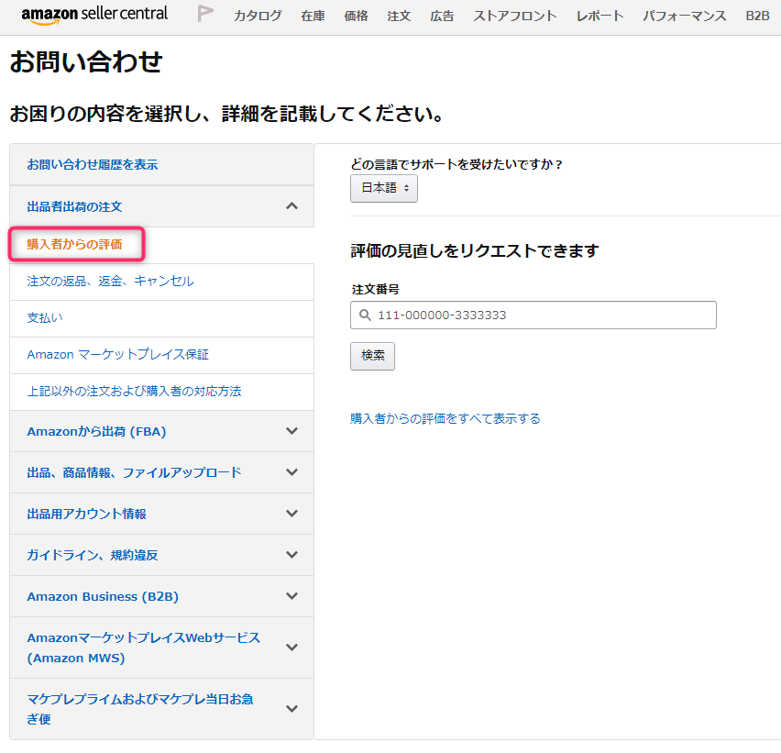
Task: Collapse the 出品者出荷の注文 section chevron
Action: (x=291, y=206)
